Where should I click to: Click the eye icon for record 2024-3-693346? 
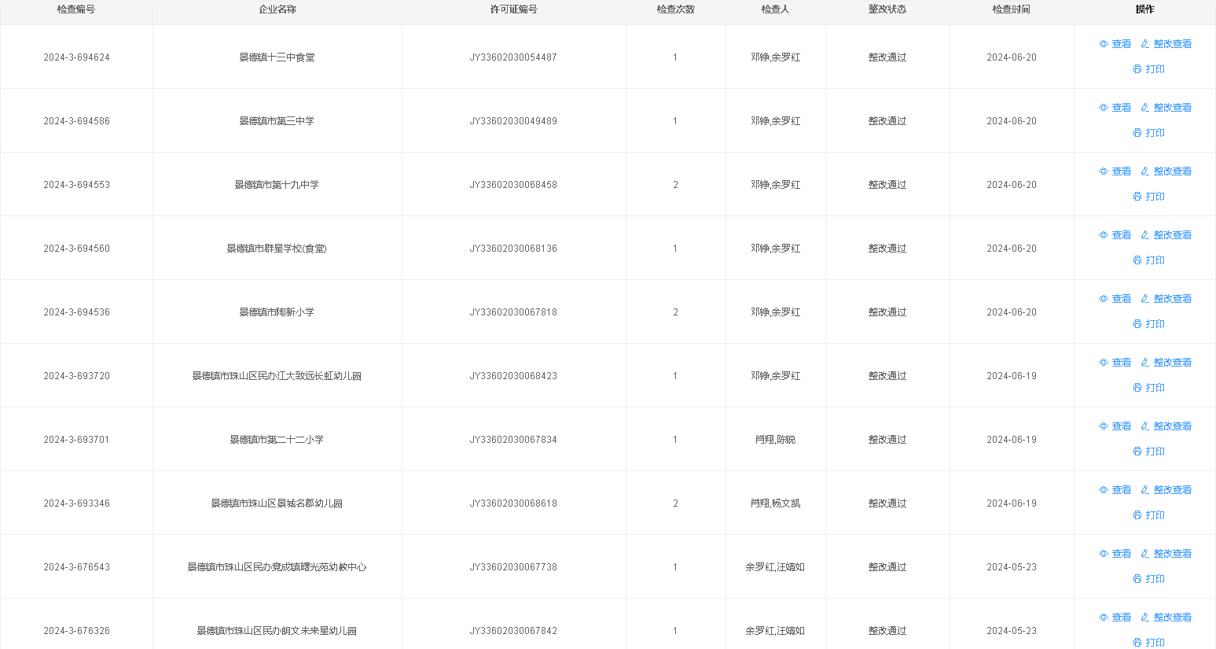1104,490
